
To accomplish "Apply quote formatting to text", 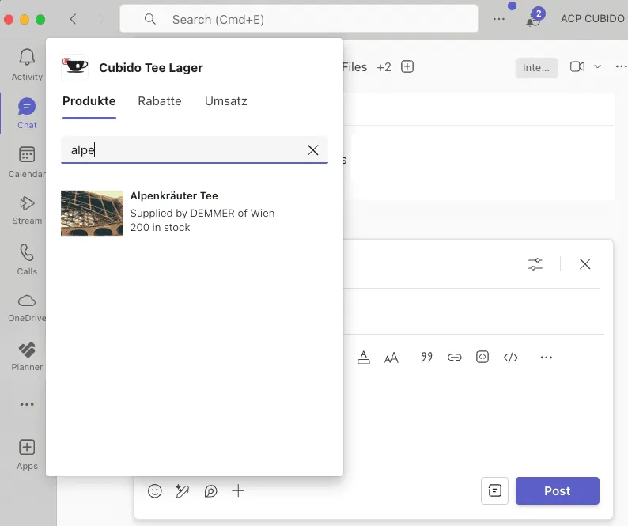I will 426,358.
